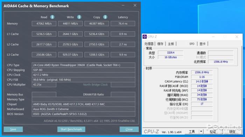This screenshot has width=245, height=137.
Task: Switch to the 缓存 tab in CPU-Z
Action: 160,44
